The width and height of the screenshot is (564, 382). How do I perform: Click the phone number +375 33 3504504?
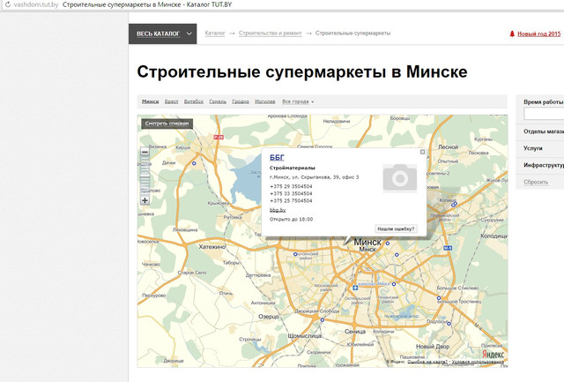click(x=291, y=194)
